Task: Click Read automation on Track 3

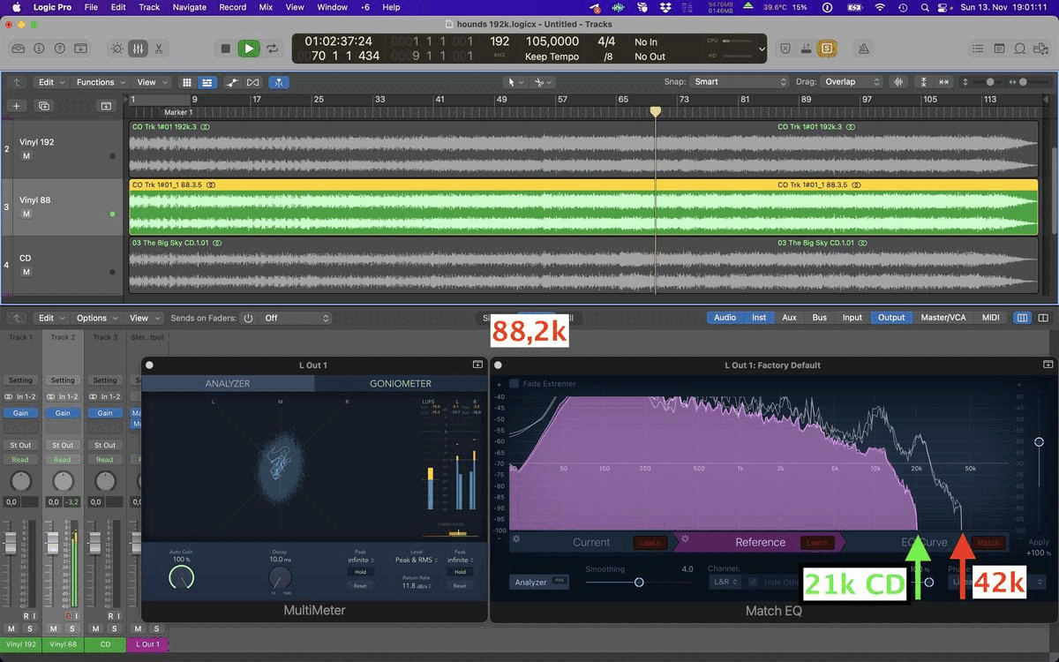Action: [x=105, y=460]
